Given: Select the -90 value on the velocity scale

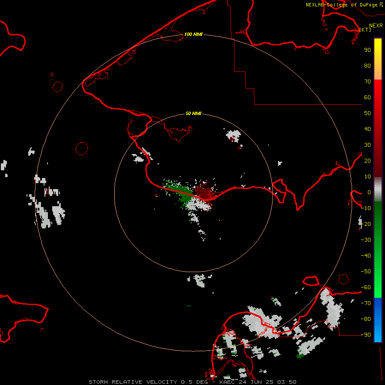Looking at the screenshot, I should point(366,335).
